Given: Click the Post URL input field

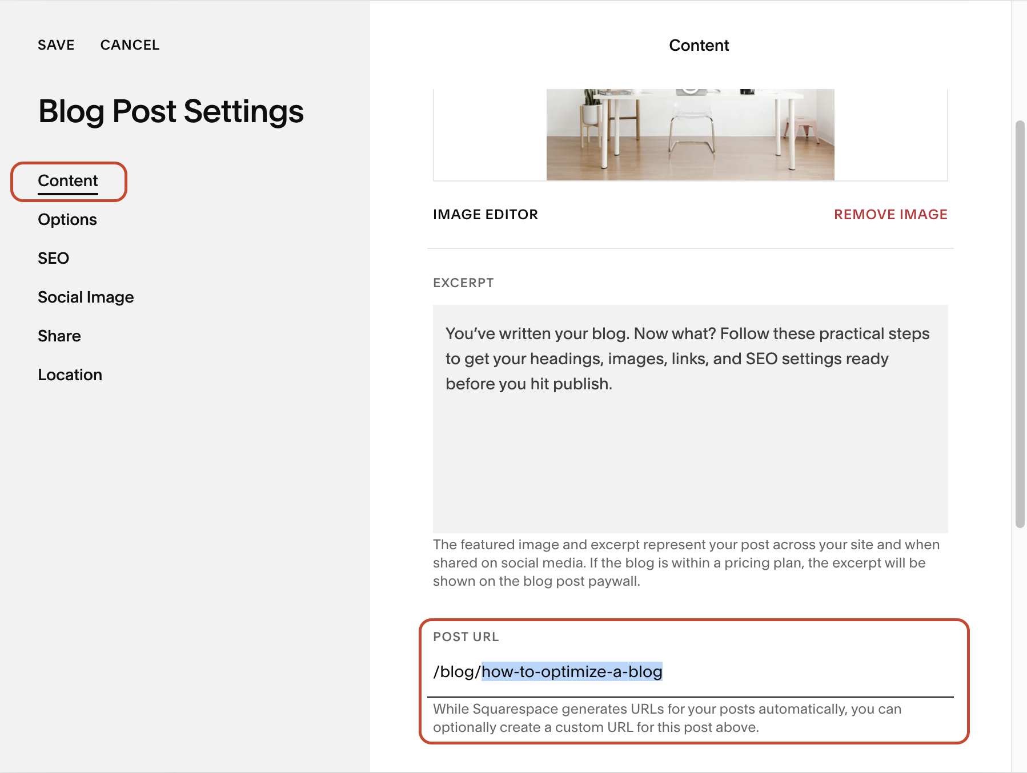Looking at the screenshot, I should [x=690, y=672].
